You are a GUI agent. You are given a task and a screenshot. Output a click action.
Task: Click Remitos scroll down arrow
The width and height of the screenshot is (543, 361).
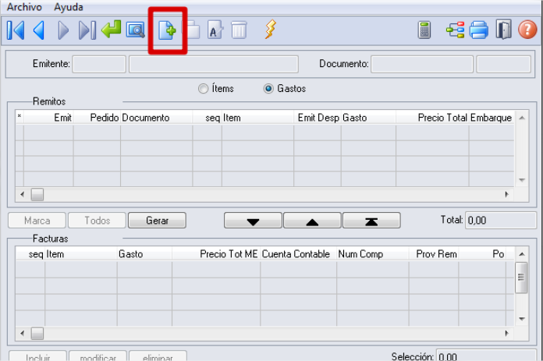522,180
